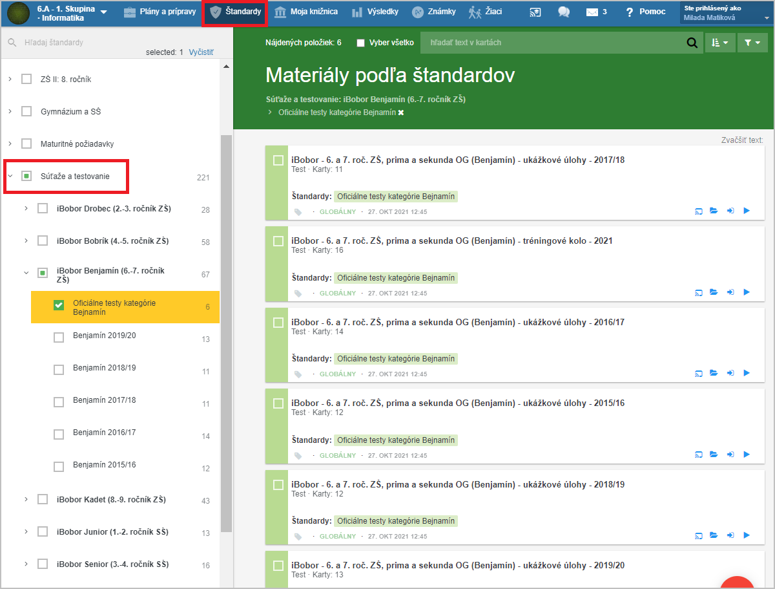Viewport: 775px width, 589px height.
Task: Open the 6.A class group dropdown
Action: tap(104, 13)
